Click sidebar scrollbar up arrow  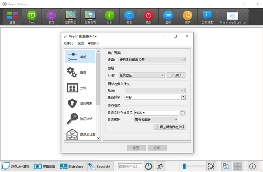(99, 51)
